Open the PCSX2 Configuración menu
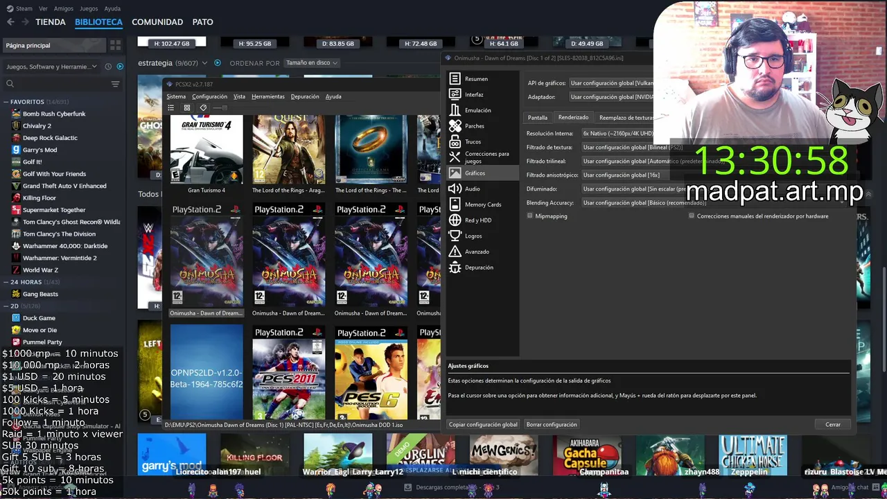 click(209, 96)
